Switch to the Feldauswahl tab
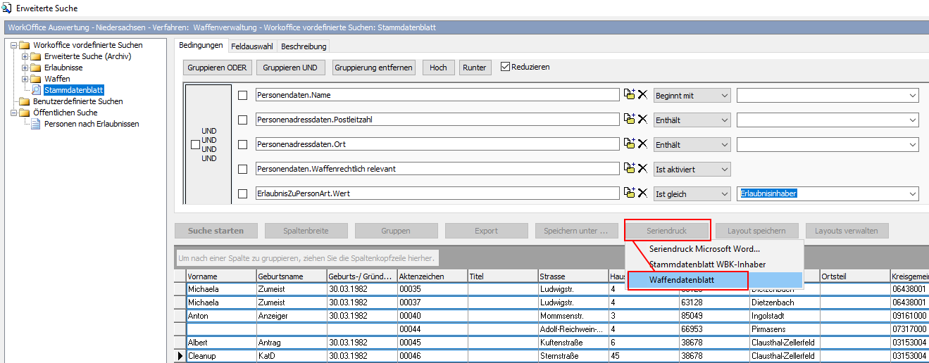Viewport: 929px width, 363px height. pos(252,46)
